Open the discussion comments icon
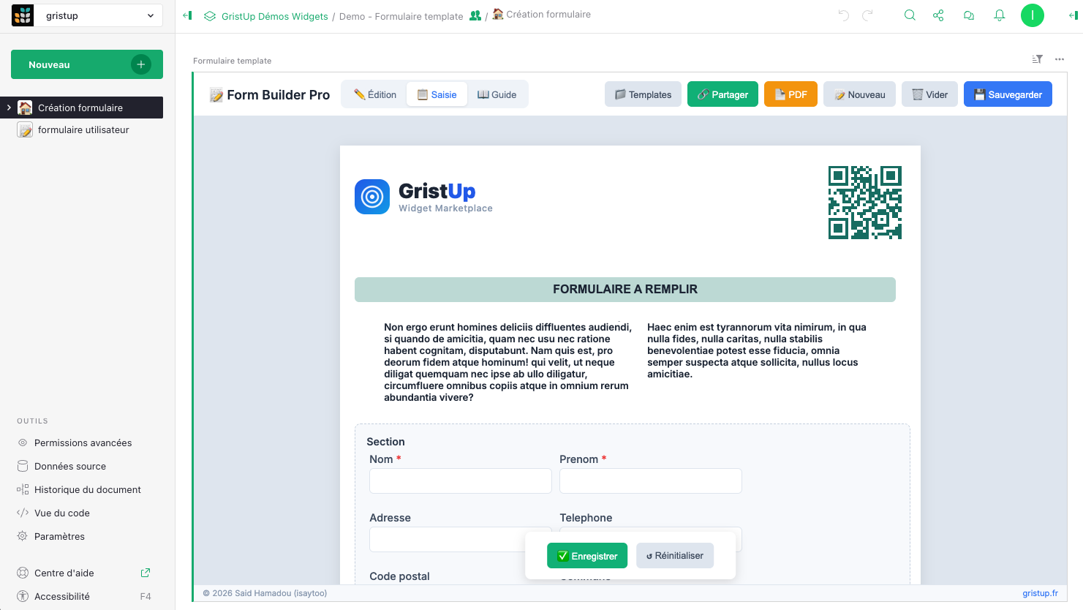This screenshot has width=1083, height=610. 969,15
